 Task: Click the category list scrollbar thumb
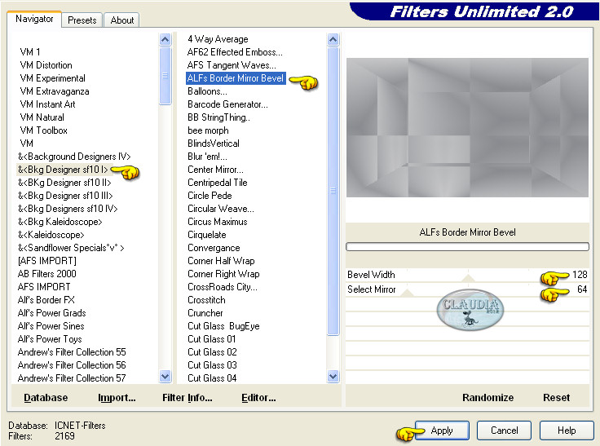click(165, 75)
